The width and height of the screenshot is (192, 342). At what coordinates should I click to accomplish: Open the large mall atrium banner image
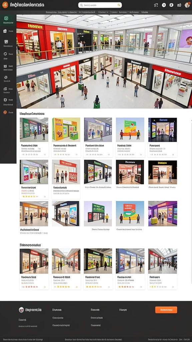coord(104,61)
